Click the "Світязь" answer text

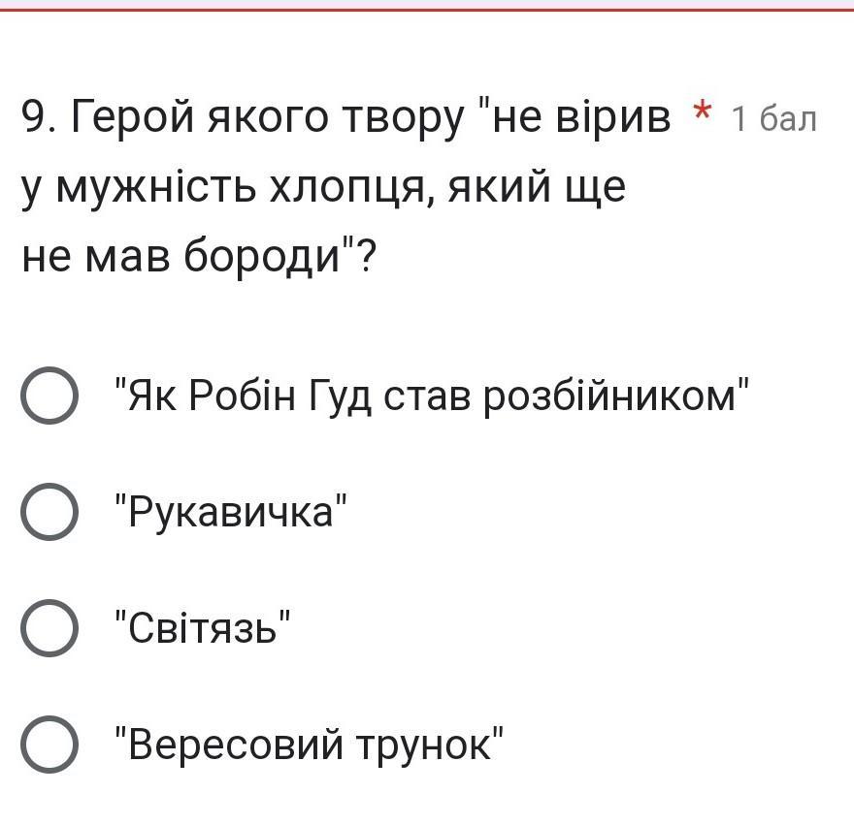pyautogui.click(x=203, y=628)
